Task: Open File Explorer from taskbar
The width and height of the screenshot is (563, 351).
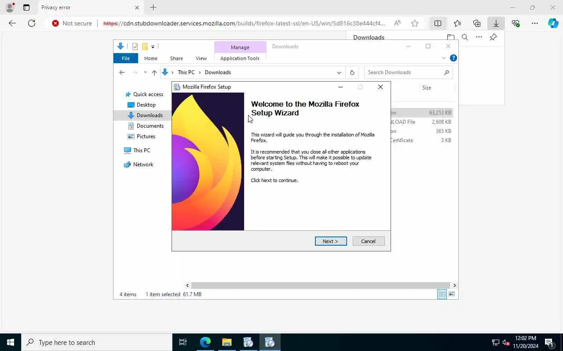Action: click(x=227, y=342)
